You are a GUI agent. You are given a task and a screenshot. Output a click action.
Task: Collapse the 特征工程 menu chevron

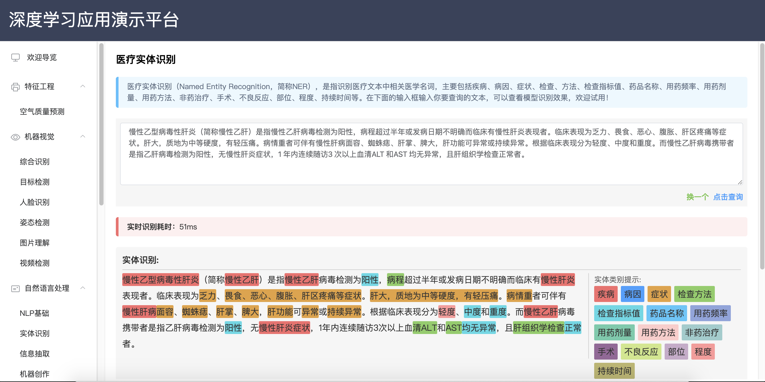(83, 86)
